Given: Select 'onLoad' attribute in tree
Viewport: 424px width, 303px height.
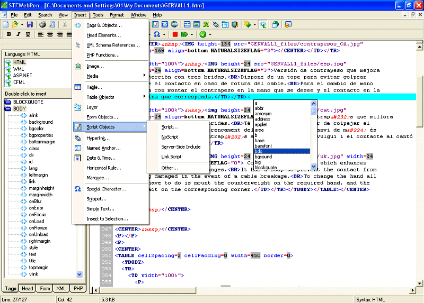Looking at the screenshot, I should (x=37, y=221).
